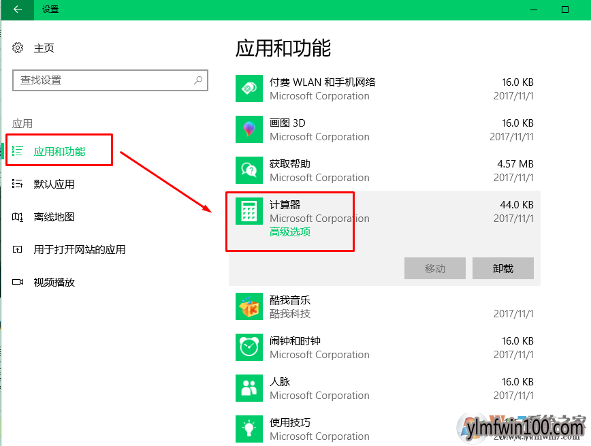Image resolution: width=591 pixels, height=446 pixels.
Task: Open 离线地图 settings page
Action: coord(54,217)
